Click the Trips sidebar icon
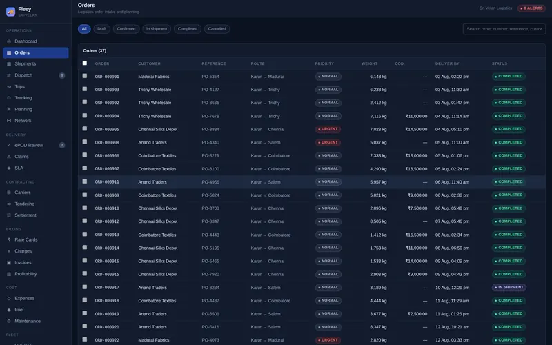Screen dimensions: 552x345 click(x=9, y=87)
